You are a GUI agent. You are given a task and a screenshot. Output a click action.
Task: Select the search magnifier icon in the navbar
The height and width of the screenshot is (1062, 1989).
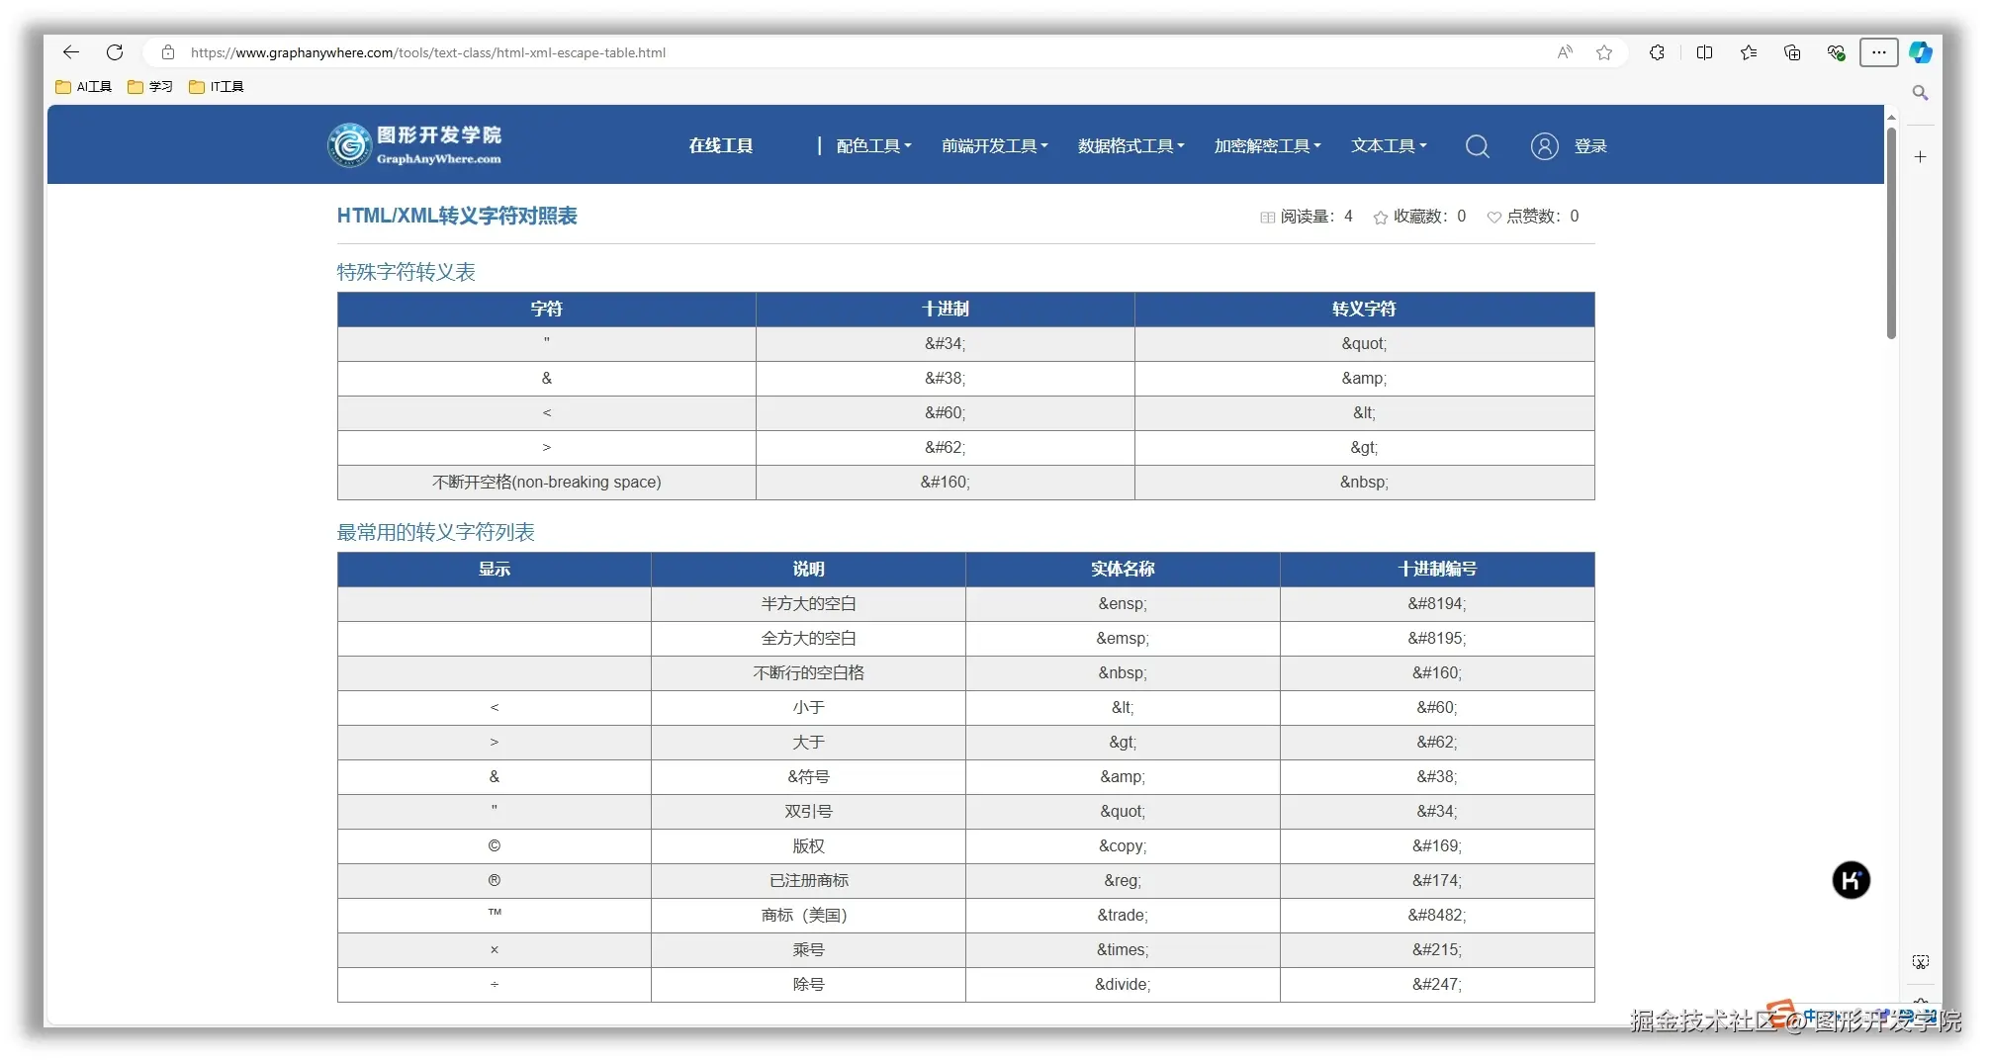[x=1477, y=145]
